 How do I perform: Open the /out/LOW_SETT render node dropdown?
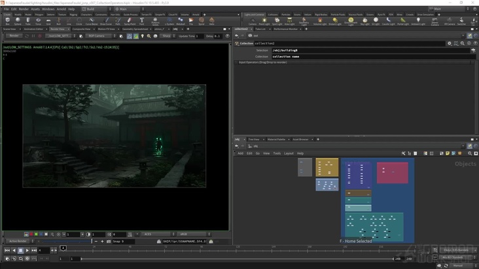pyautogui.click(x=60, y=36)
